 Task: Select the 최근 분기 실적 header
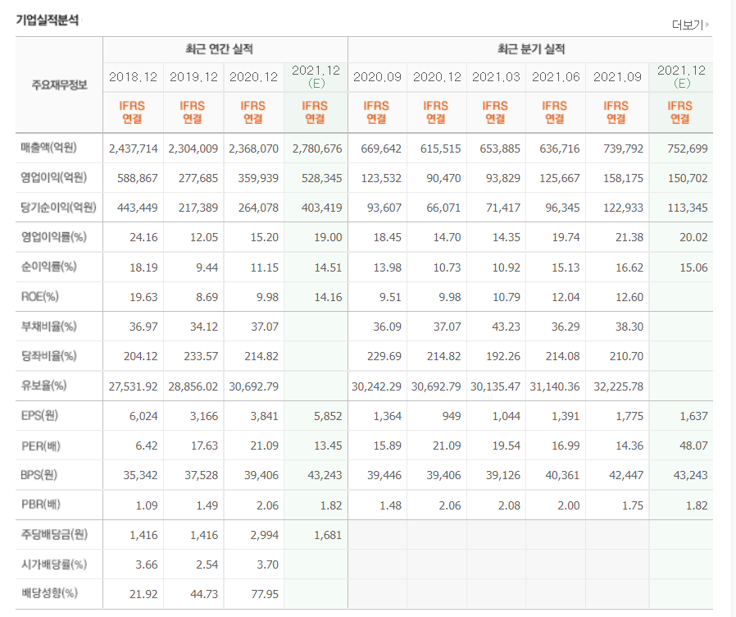(x=531, y=49)
